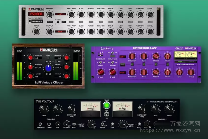Click the Low Cut Off value field
Image resolution: width=208 pixels, height=139 pixels.
[x=39, y=77]
